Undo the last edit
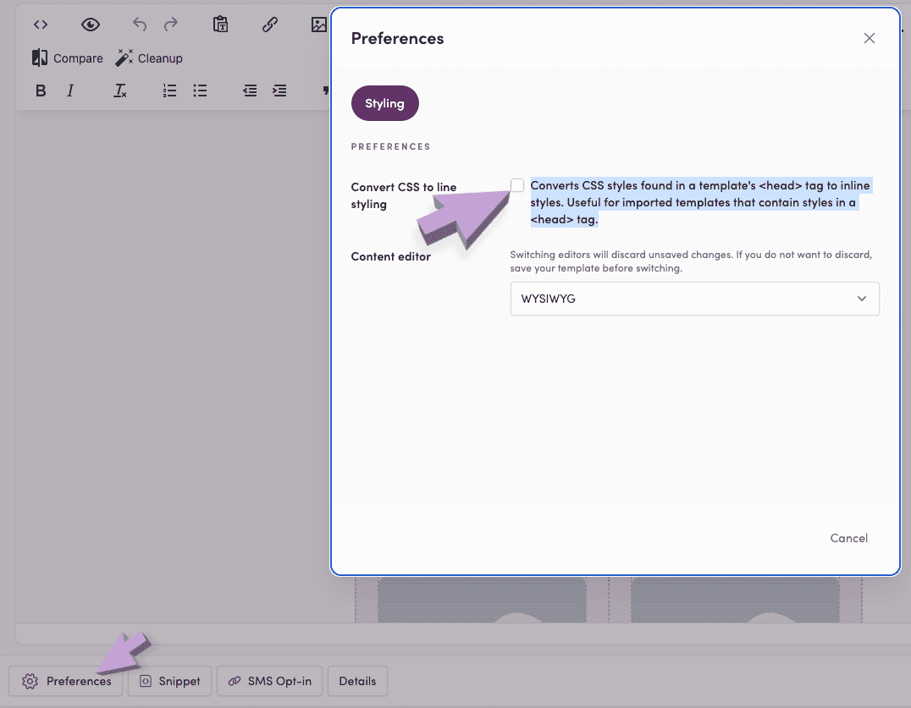 click(x=140, y=25)
